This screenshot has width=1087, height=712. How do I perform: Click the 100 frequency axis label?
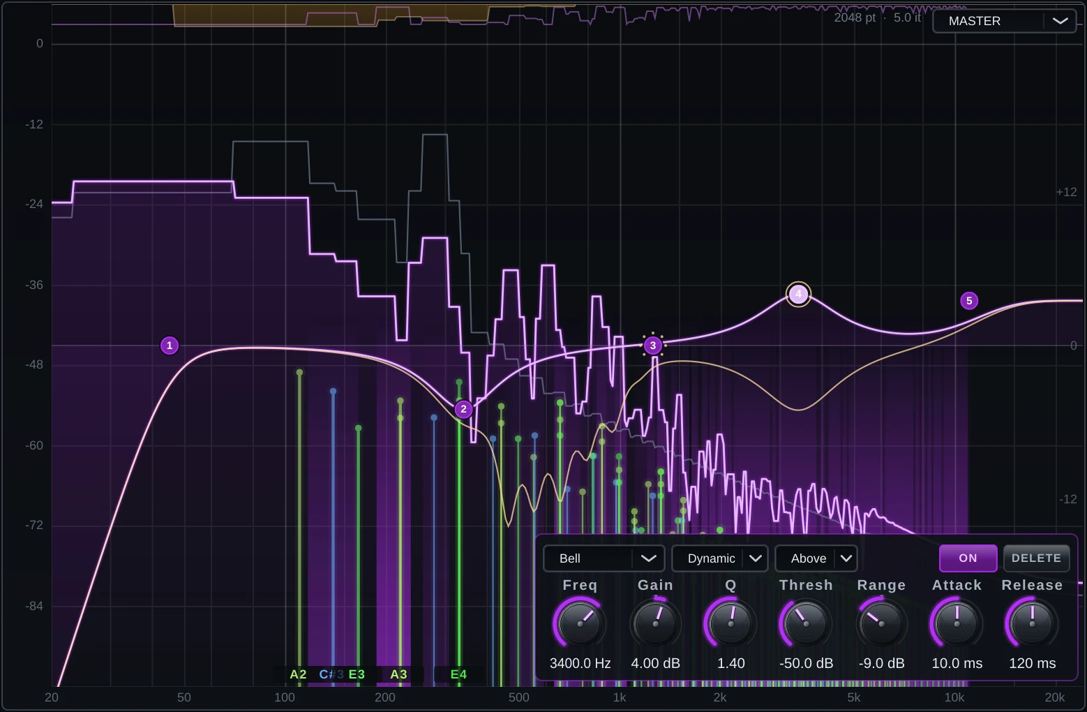click(x=285, y=697)
